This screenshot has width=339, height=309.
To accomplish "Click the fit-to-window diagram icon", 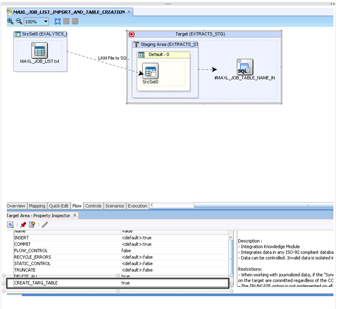I will (x=57, y=22).
